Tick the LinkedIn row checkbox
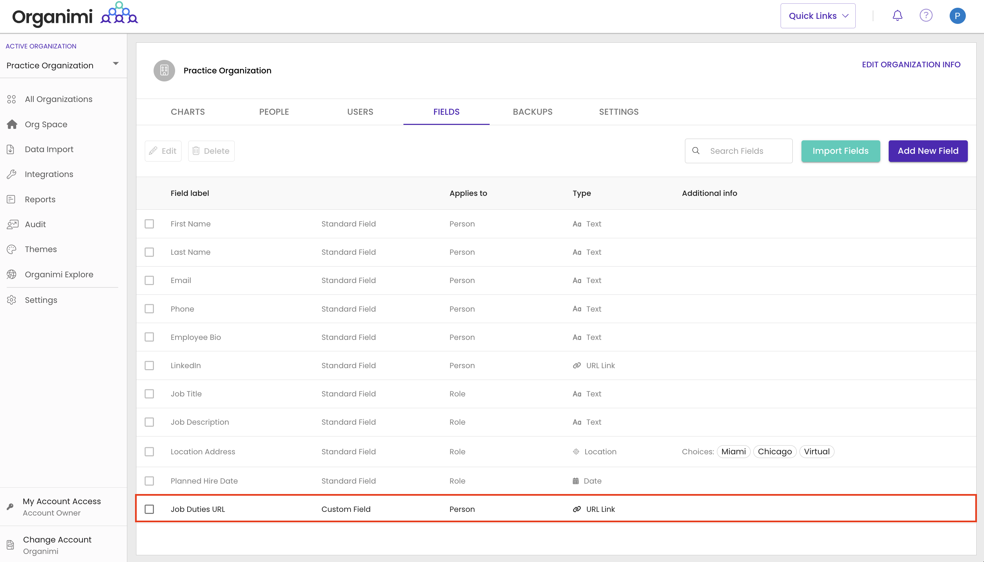 click(150, 365)
